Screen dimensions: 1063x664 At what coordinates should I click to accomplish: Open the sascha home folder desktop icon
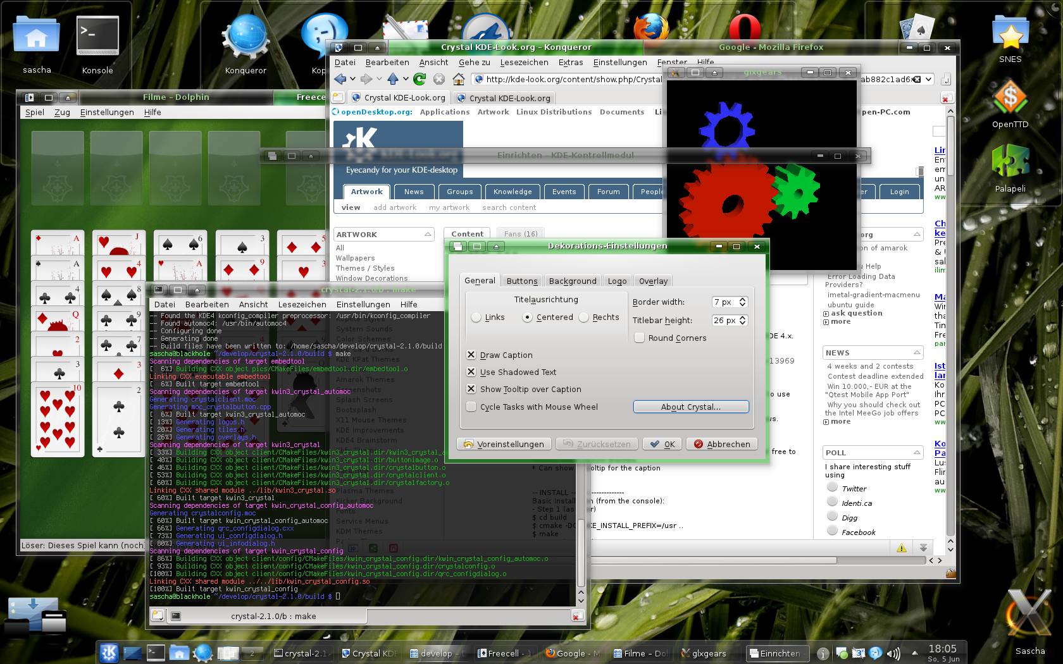click(37, 43)
